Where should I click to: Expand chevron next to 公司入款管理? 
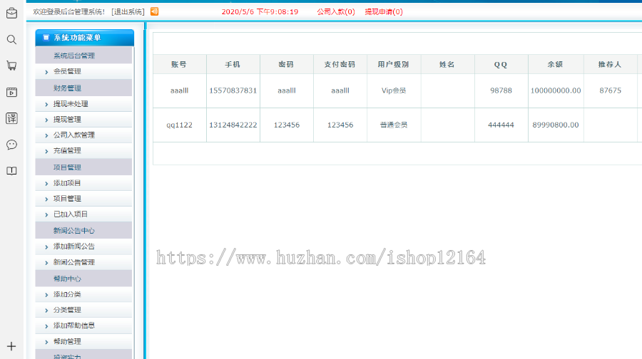[46, 135]
